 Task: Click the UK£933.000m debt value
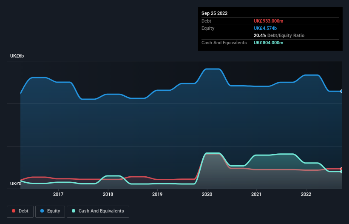click(268, 21)
